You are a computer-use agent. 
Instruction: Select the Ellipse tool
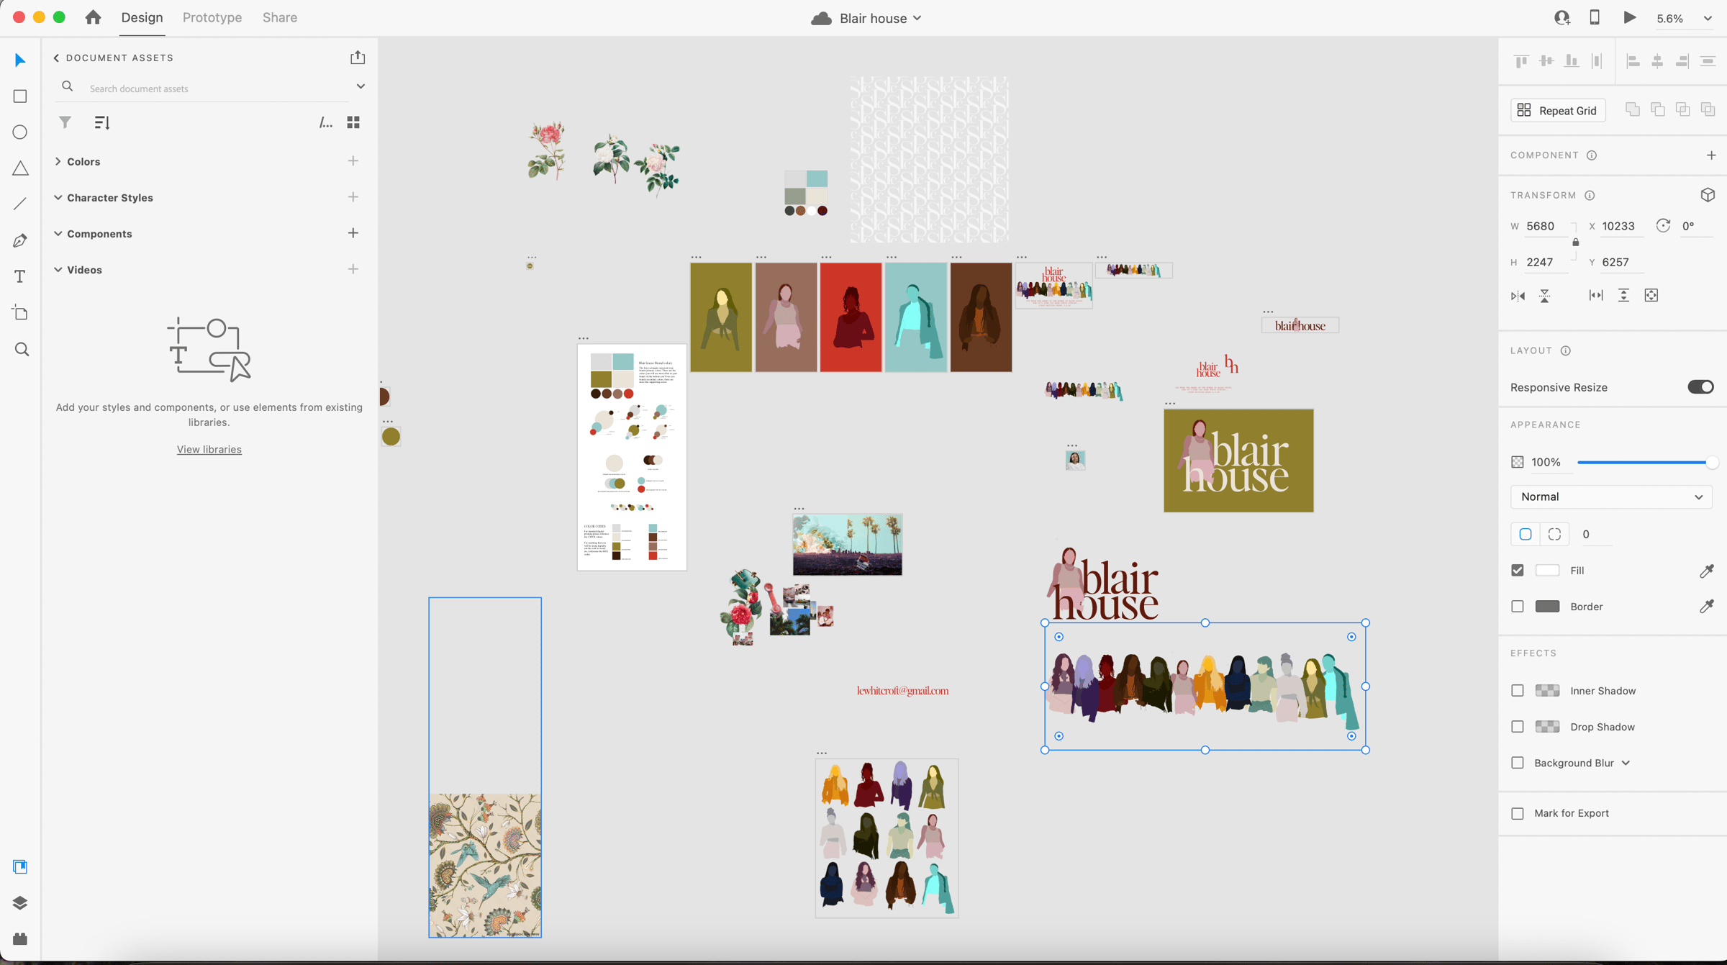pyautogui.click(x=20, y=132)
